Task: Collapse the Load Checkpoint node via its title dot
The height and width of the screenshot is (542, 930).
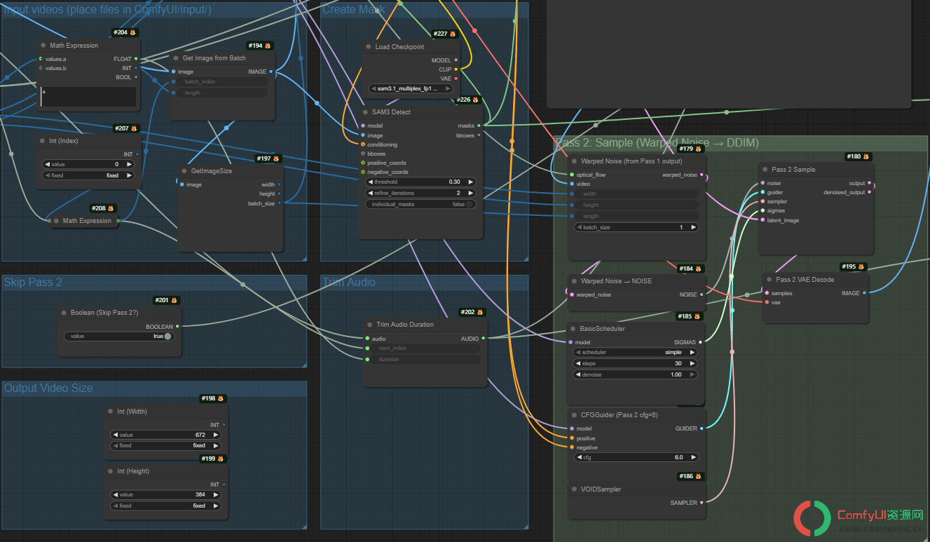Action: [369, 47]
